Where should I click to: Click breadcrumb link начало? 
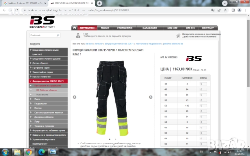click(x=89, y=44)
